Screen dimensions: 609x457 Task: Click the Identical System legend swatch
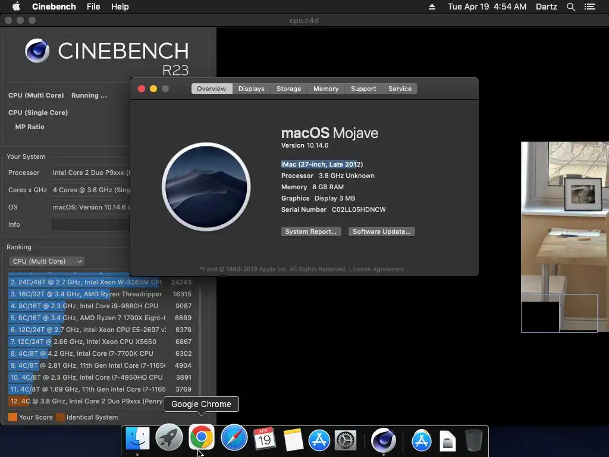point(60,417)
